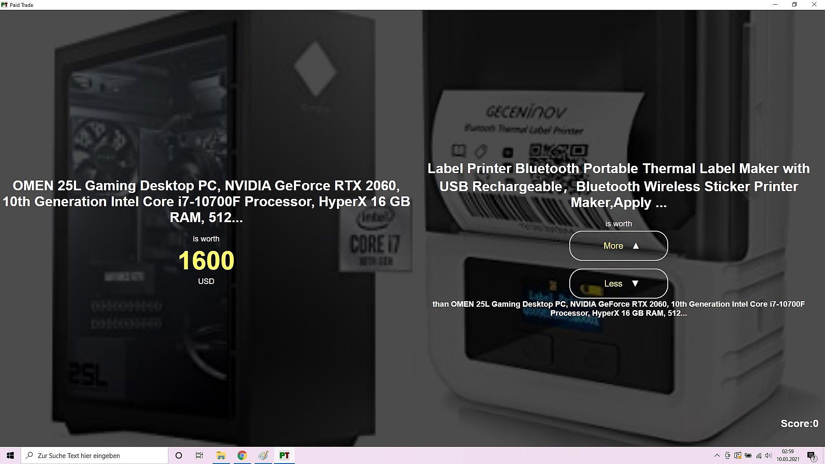Screen dimensions: 825x464
Task: Click the taskbar search field
Action: [95, 455]
